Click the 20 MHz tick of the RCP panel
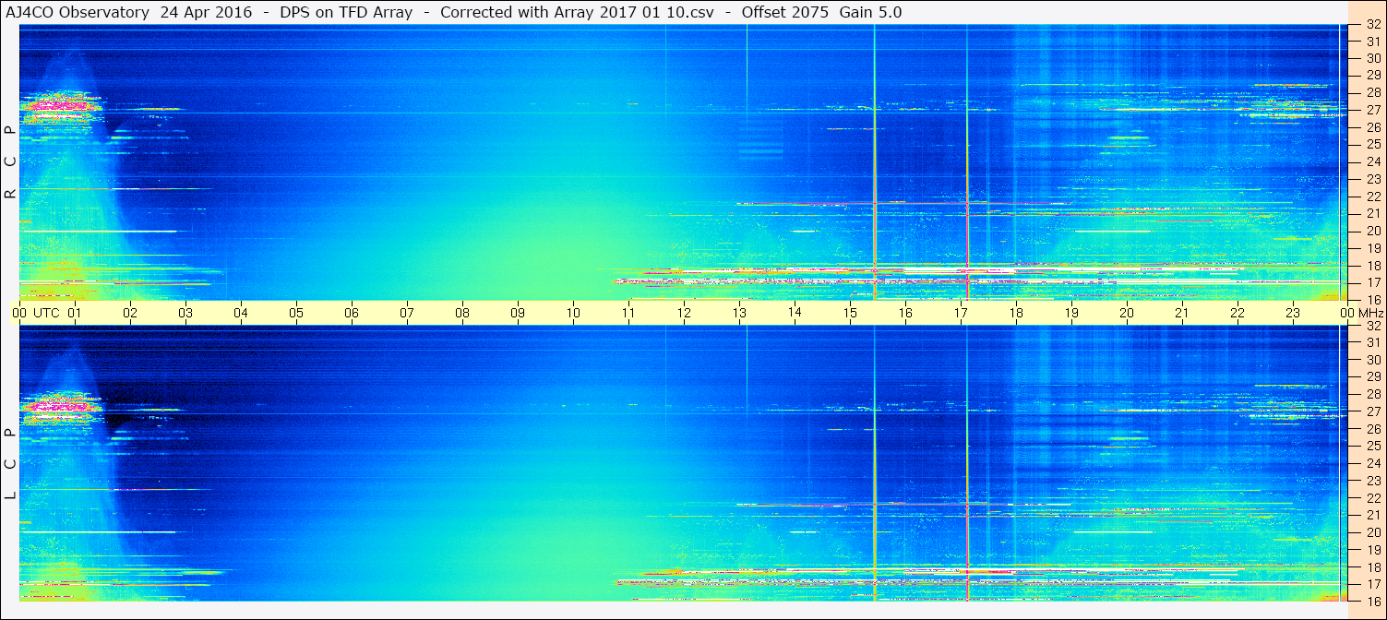Screen dimensions: 1387x620 pos(1372,231)
